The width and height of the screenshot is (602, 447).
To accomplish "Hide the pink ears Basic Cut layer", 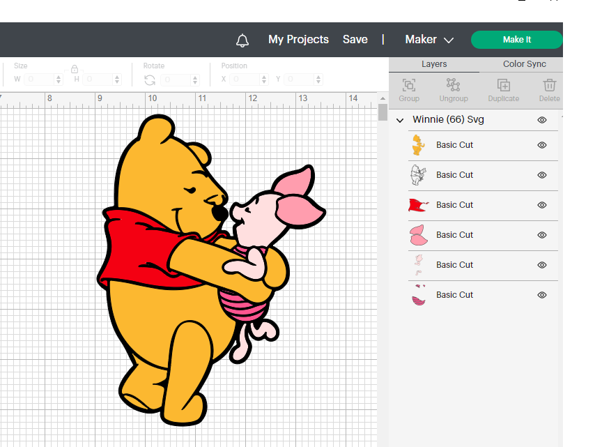I will (541, 235).
